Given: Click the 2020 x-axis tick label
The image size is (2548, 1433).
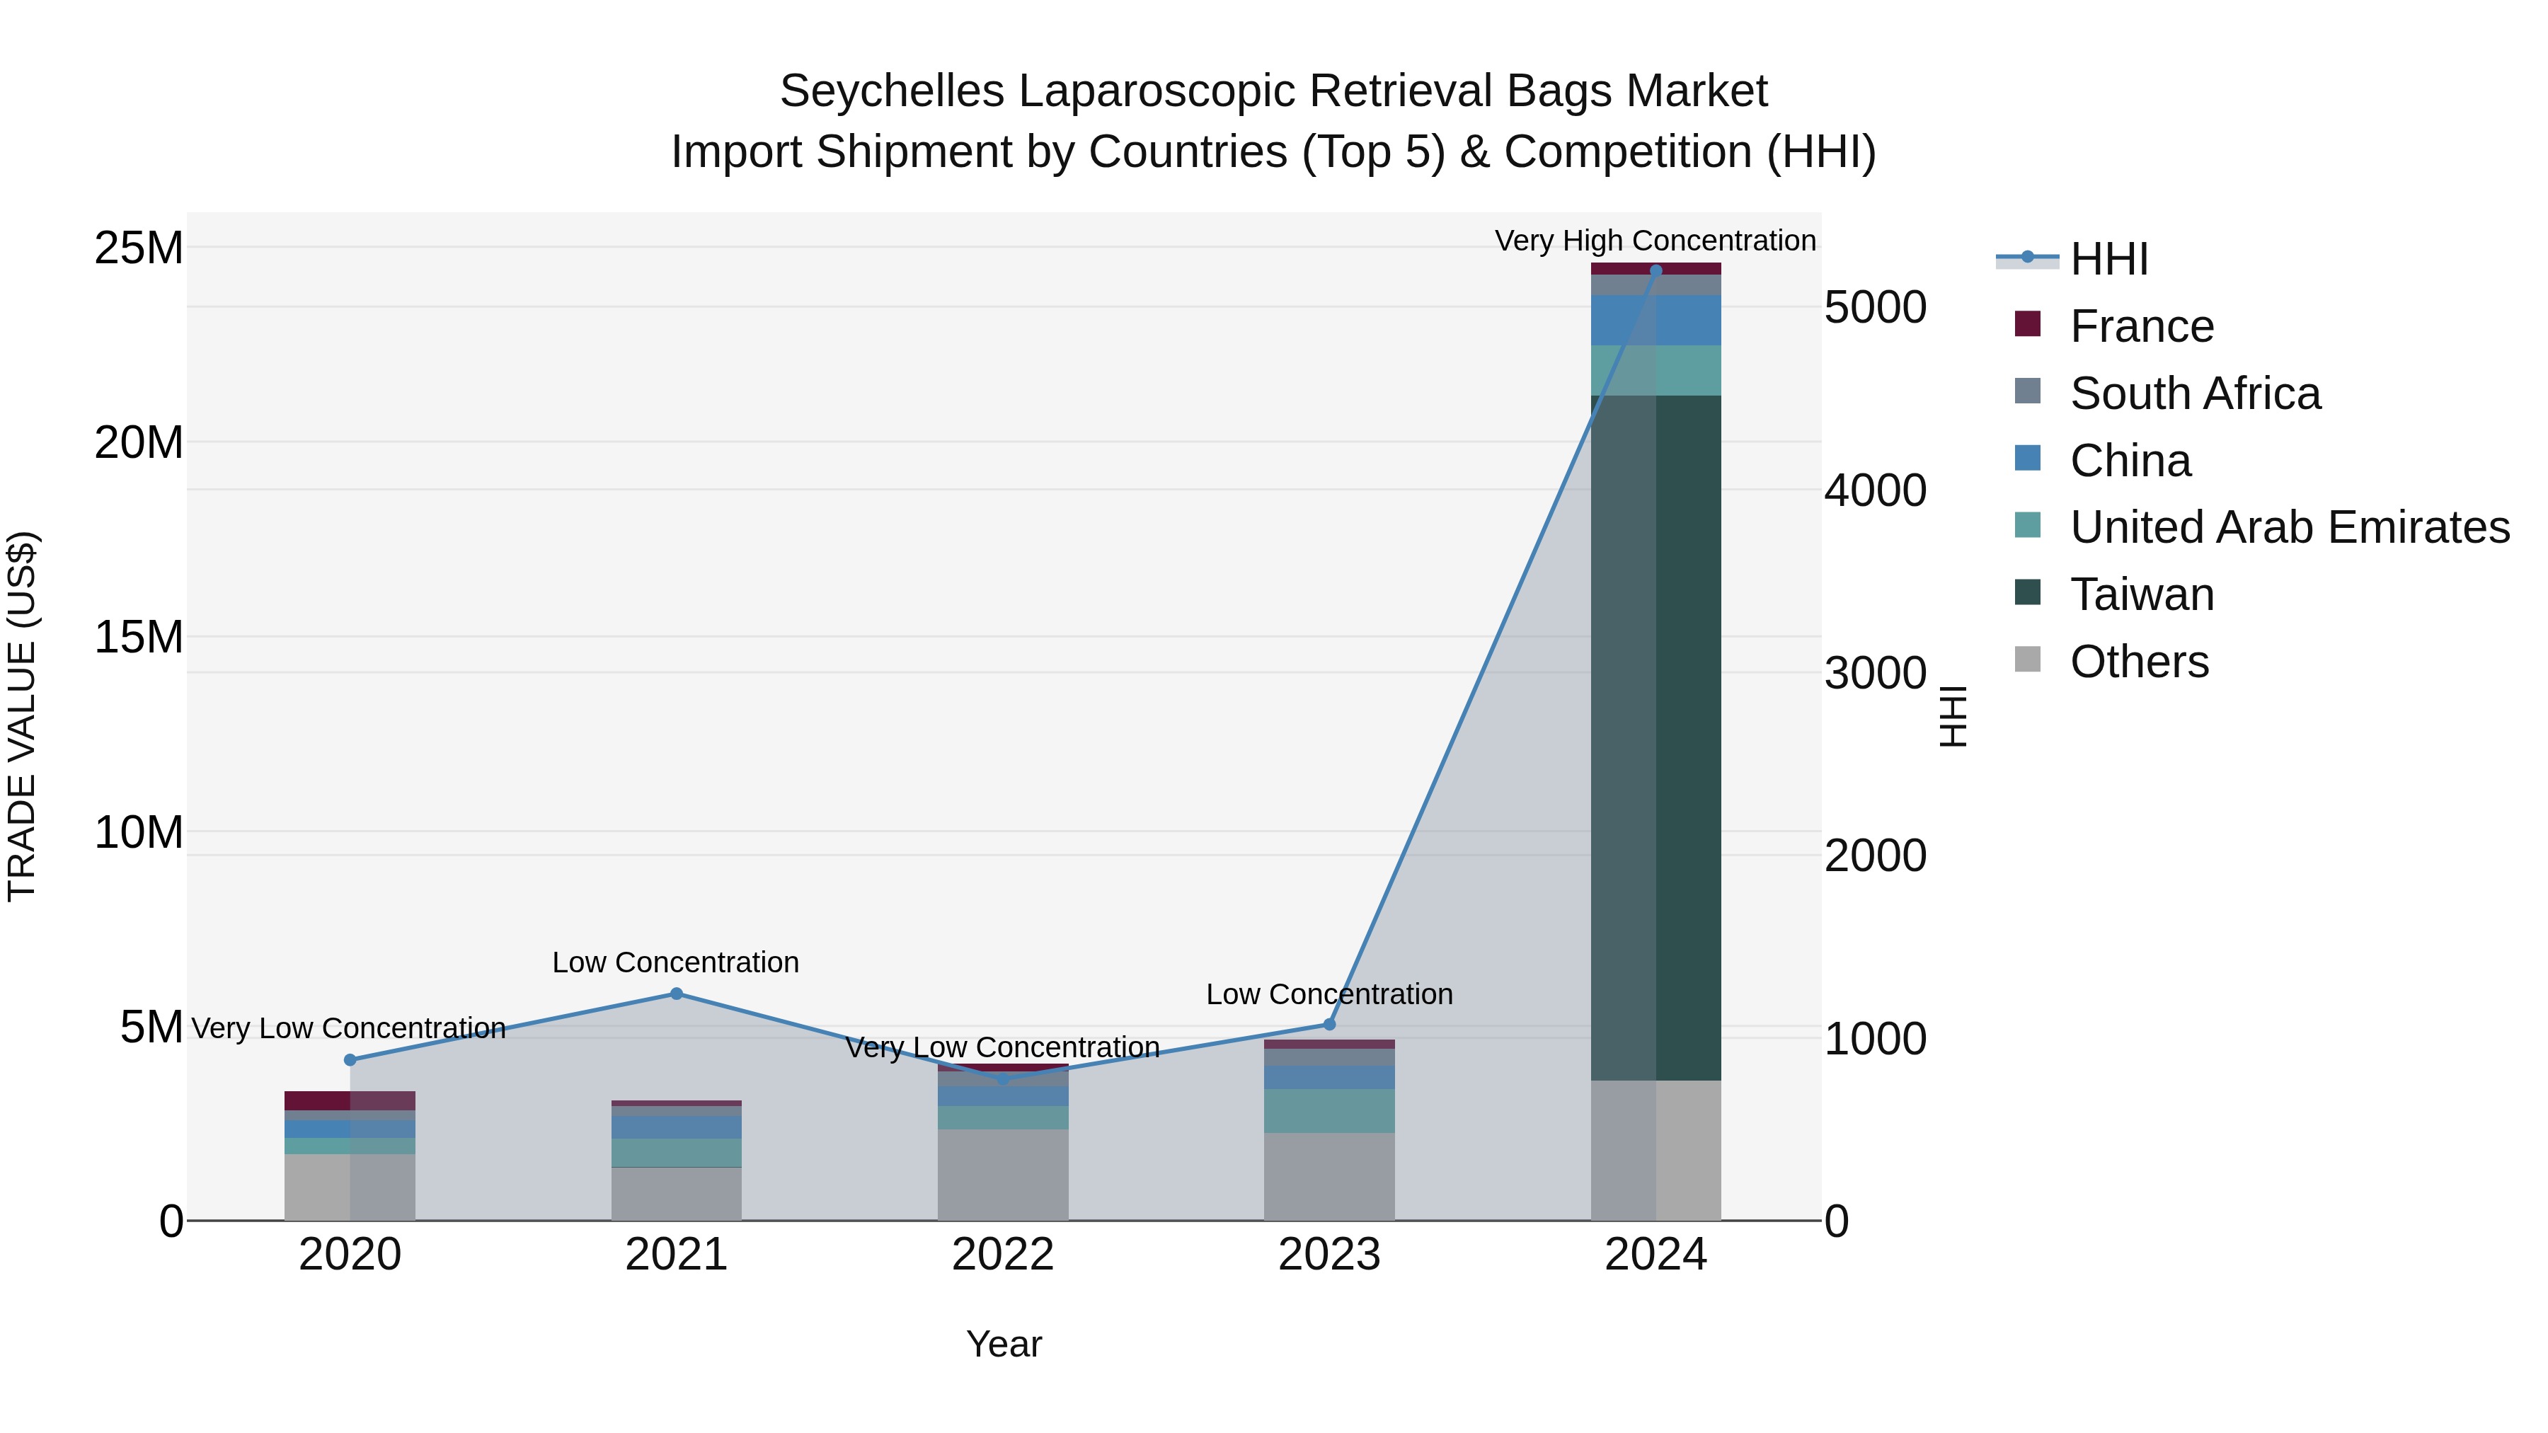Looking at the screenshot, I should pyautogui.click(x=350, y=1255).
